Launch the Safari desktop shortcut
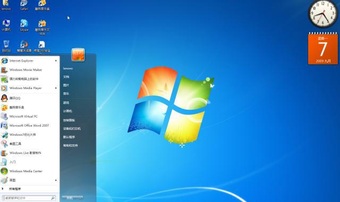Viewport: 340px width, 202px height. 24,5
